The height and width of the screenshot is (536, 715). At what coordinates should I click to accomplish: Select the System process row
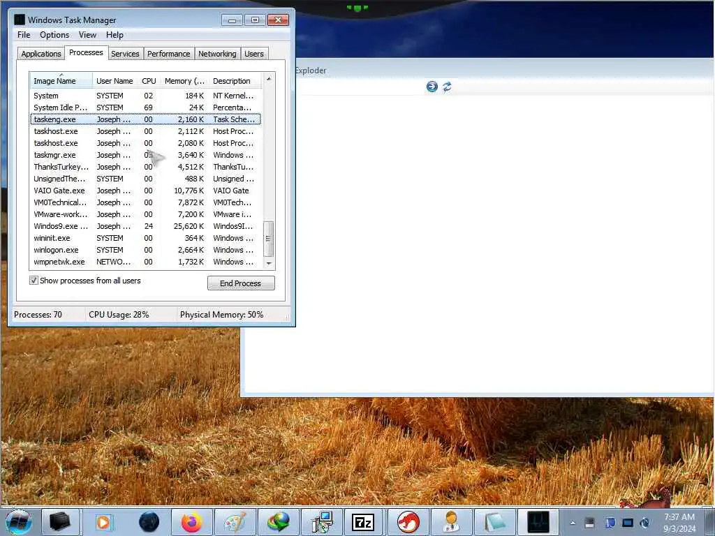pyautogui.click(x=145, y=96)
